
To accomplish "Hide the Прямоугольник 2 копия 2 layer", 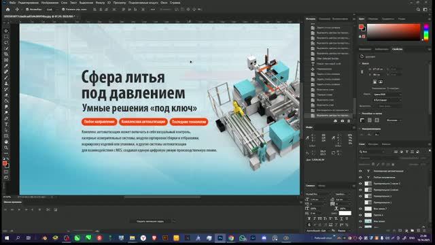I will click(360, 184).
